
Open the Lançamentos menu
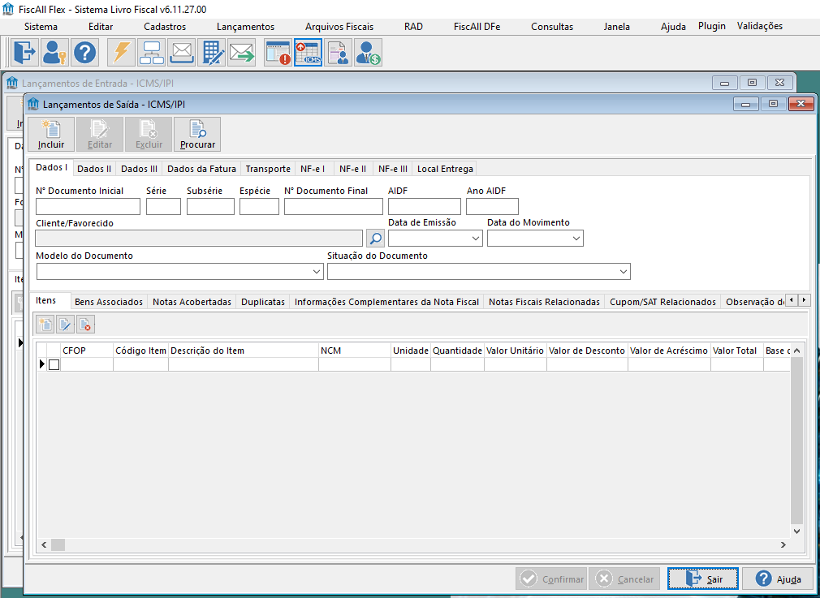pyautogui.click(x=244, y=26)
